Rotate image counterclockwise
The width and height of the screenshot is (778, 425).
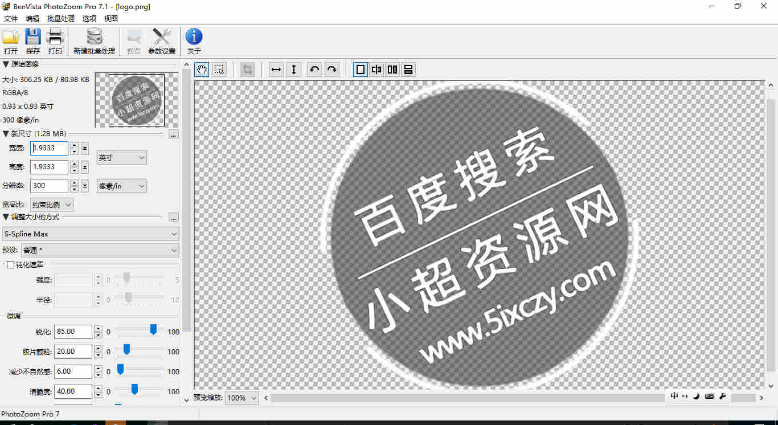coord(314,70)
